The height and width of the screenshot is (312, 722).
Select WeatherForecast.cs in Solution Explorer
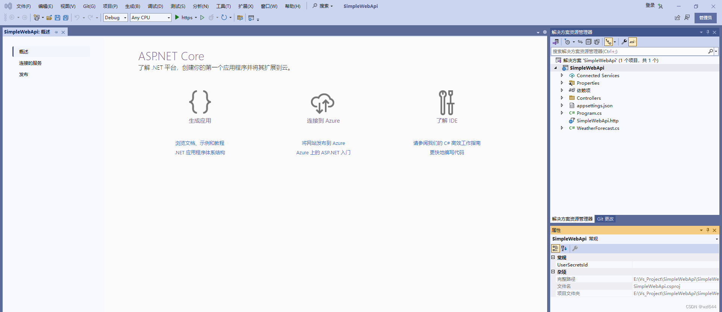tap(598, 128)
